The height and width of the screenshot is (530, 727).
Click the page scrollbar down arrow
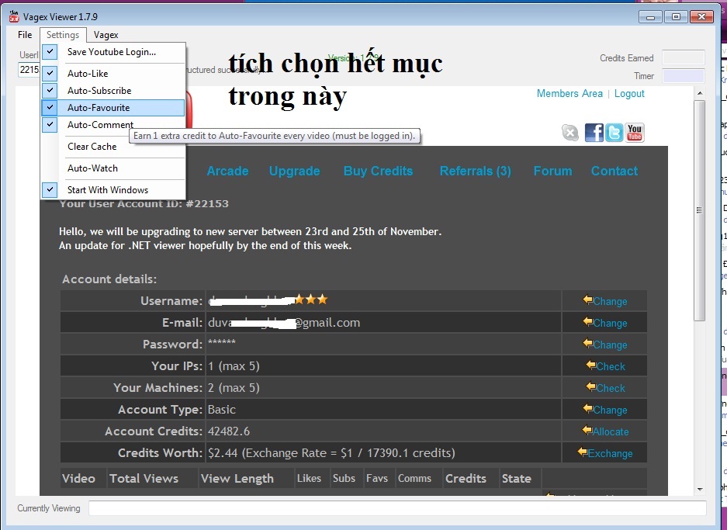(700, 490)
